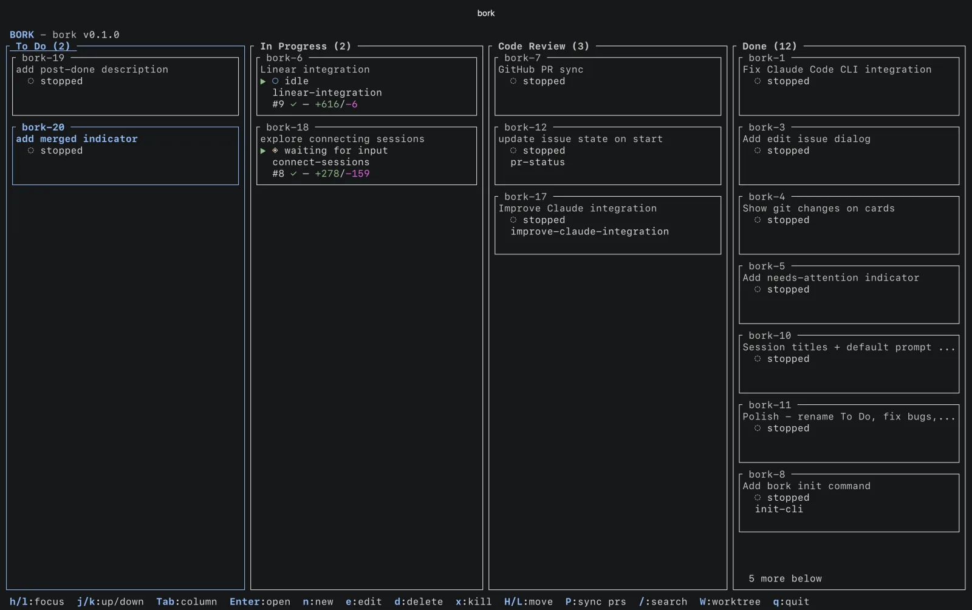Click the "+278/-159" diff stats
This screenshot has width=972, height=610.
pyautogui.click(x=343, y=174)
